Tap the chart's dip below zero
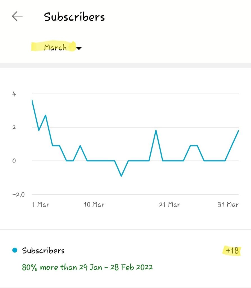 121,176
